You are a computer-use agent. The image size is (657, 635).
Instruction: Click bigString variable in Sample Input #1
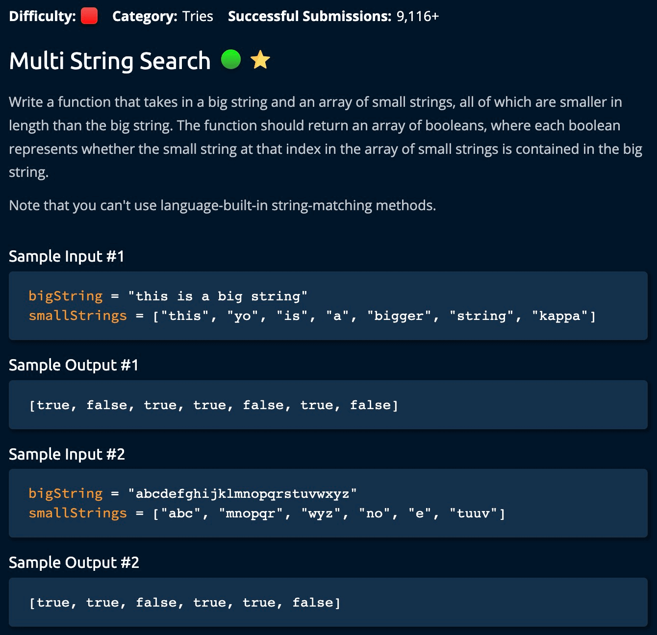[66, 296]
